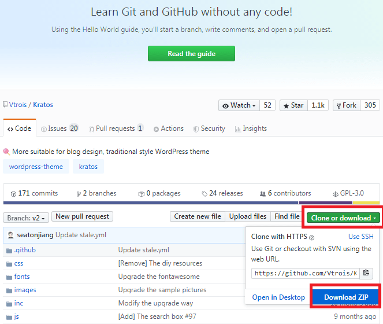Screen dimensions: 383x324
Task: Open the css folder
Action: [18, 263]
